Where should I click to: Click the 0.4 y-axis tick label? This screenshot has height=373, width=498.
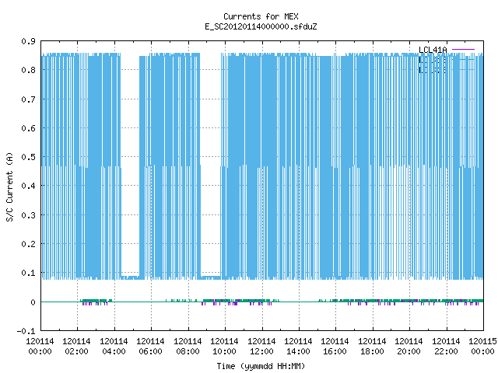(x=28, y=186)
